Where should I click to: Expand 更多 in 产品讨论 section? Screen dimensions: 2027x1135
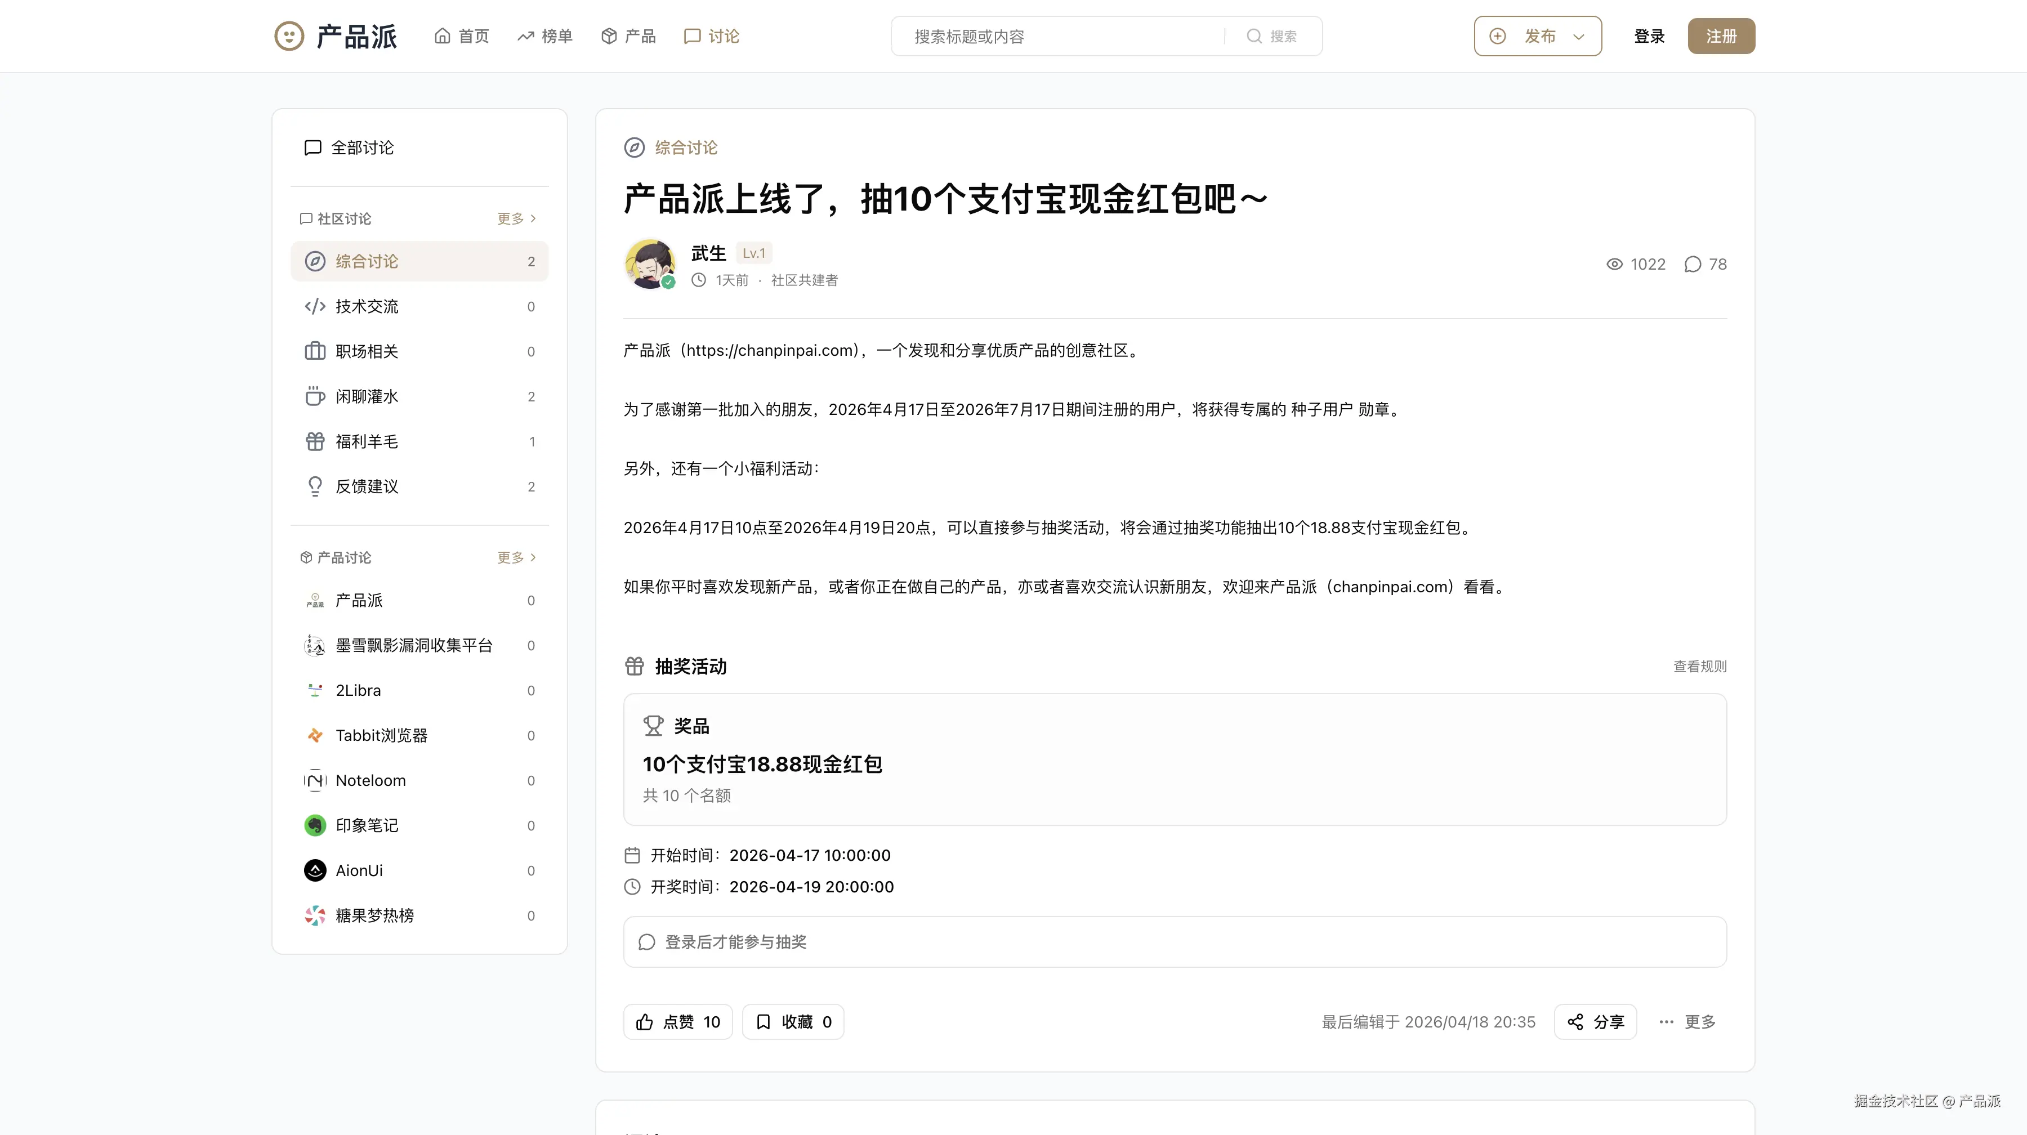point(516,558)
